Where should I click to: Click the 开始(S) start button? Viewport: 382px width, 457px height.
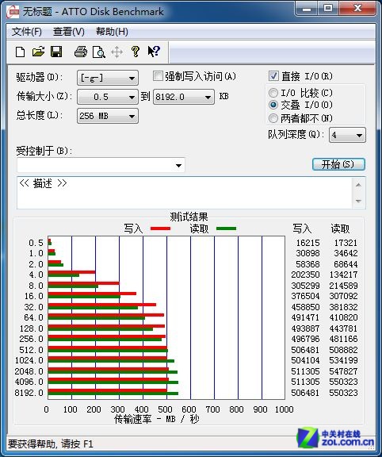338,164
